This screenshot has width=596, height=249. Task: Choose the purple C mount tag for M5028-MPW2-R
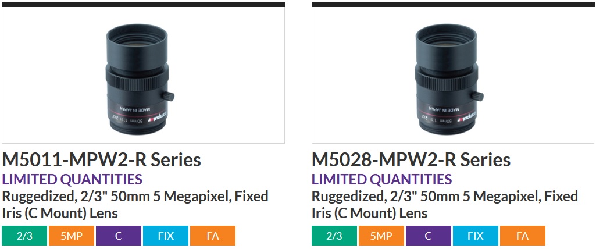pyautogui.click(x=429, y=236)
